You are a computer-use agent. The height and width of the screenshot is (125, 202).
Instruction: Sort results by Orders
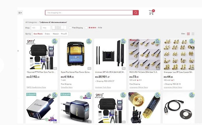point(47,34)
